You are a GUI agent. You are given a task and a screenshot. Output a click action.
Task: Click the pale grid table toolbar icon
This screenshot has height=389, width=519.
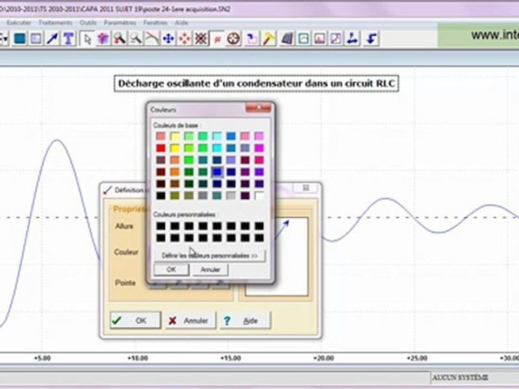pos(36,39)
